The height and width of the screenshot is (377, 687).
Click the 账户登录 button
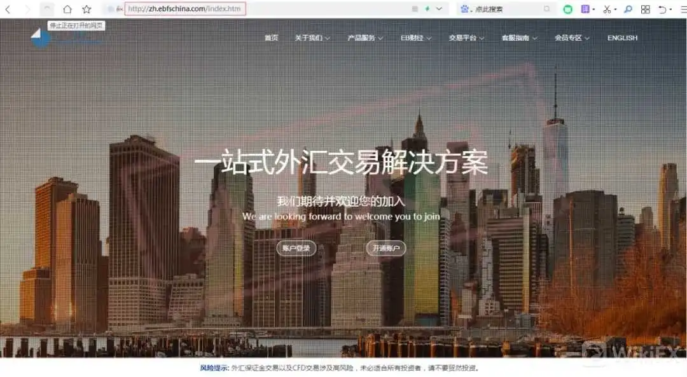296,249
